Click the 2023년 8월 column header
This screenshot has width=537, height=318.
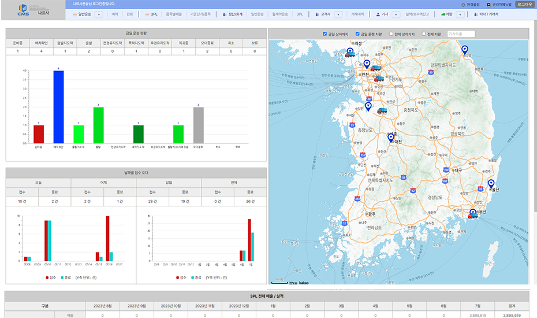(x=103, y=306)
